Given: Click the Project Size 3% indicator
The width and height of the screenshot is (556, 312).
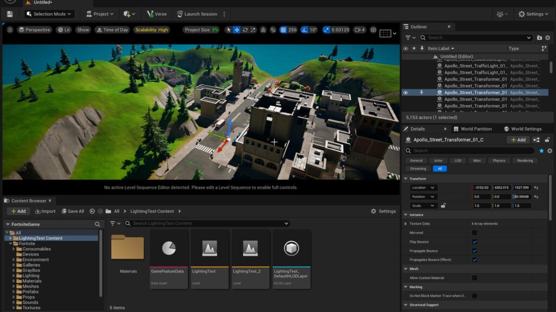Looking at the screenshot, I should pyautogui.click(x=201, y=30).
